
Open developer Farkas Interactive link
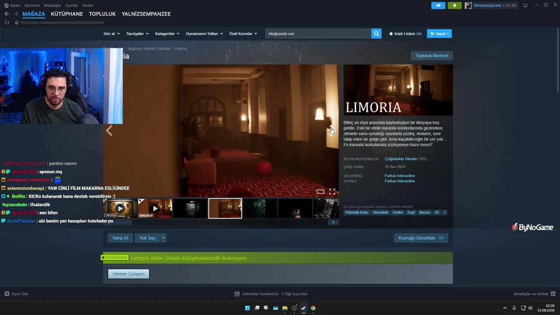400,176
